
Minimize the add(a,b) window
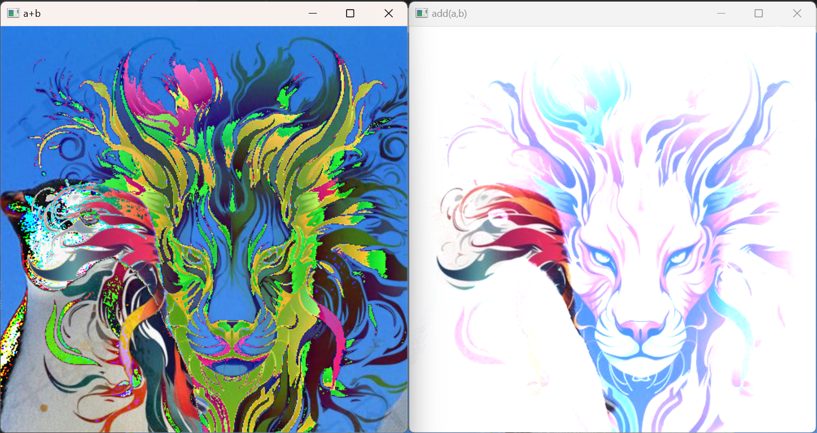[722, 13]
